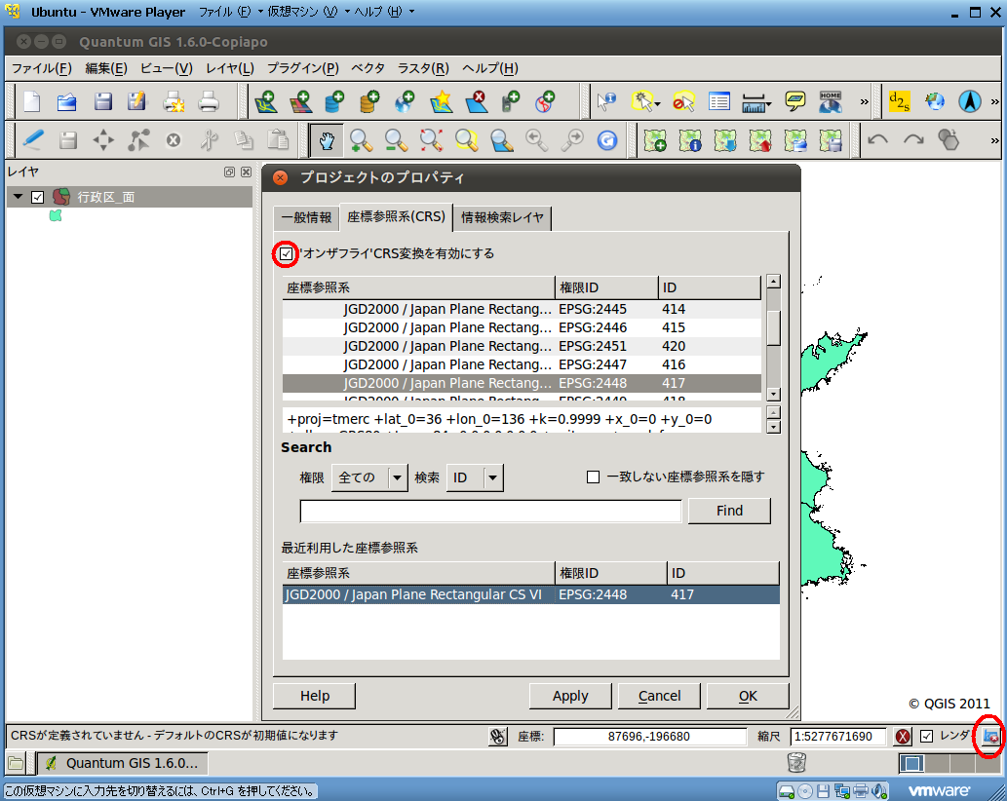The height and width of the screenshot is (801, 1007).
Task: Expand hidden items on undo toolbar
Action: click(x=994, y=140)
